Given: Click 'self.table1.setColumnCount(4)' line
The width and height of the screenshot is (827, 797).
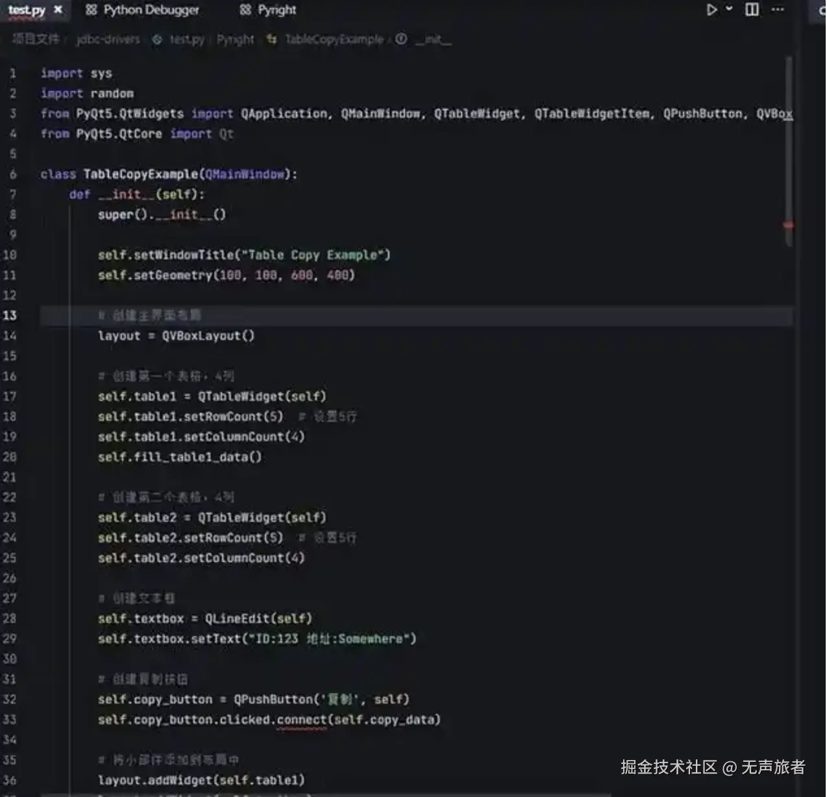Looking at the screenshot, I should click(201, 437).
